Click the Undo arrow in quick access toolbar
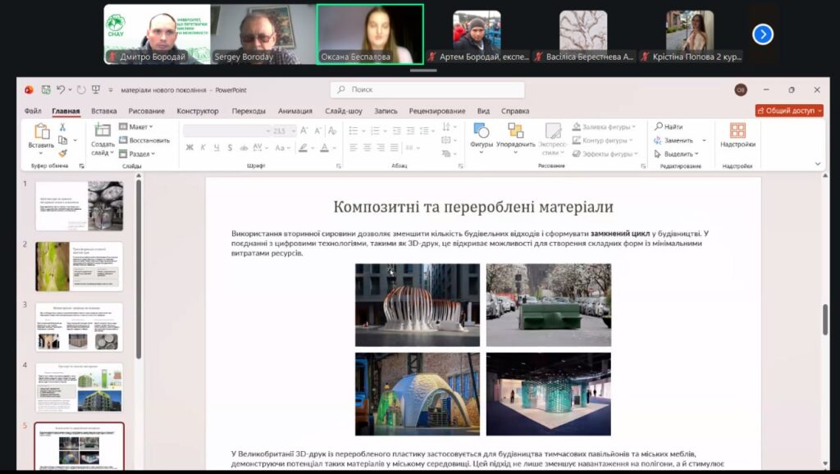 (60, 89)
